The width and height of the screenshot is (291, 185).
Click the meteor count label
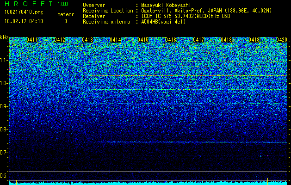[x=66, y=14]
